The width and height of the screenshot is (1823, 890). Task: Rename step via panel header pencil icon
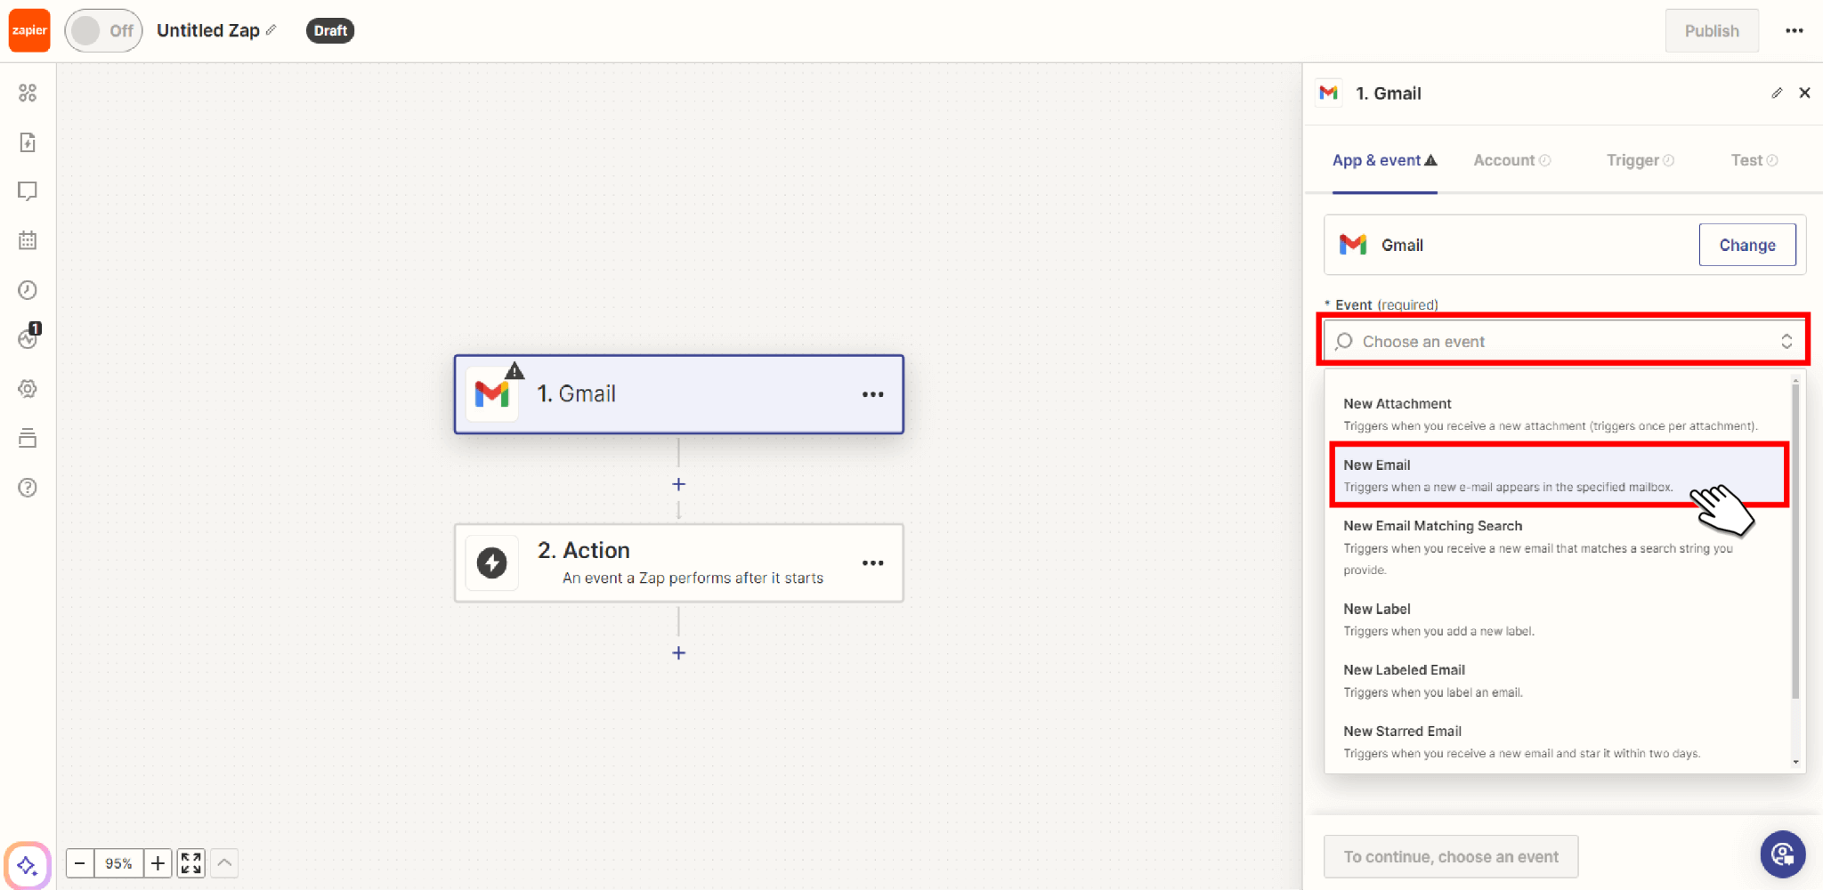click(x=1777, y=93)
